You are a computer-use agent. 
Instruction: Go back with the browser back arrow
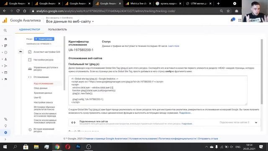pos(5,11)
